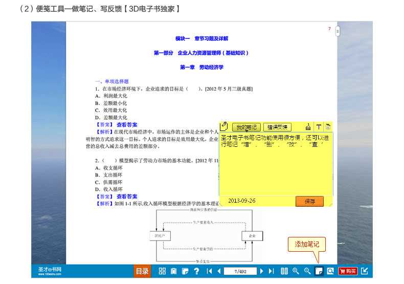This screenshot has height=284, width=404.
Task: Switch to the 错误反馈 tab
Action: click(x=277, y=127)
